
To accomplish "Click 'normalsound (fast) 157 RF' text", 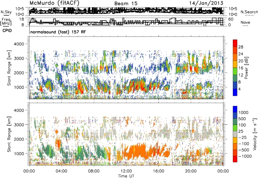I will coord(58,32).
